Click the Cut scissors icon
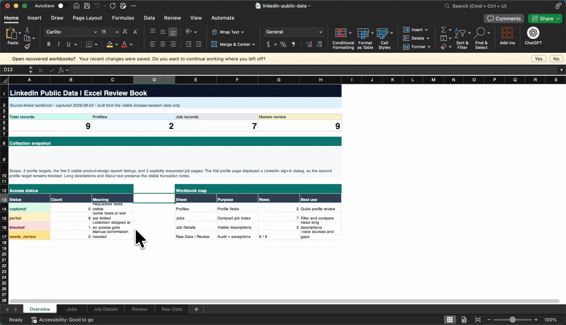 point(27,30)
